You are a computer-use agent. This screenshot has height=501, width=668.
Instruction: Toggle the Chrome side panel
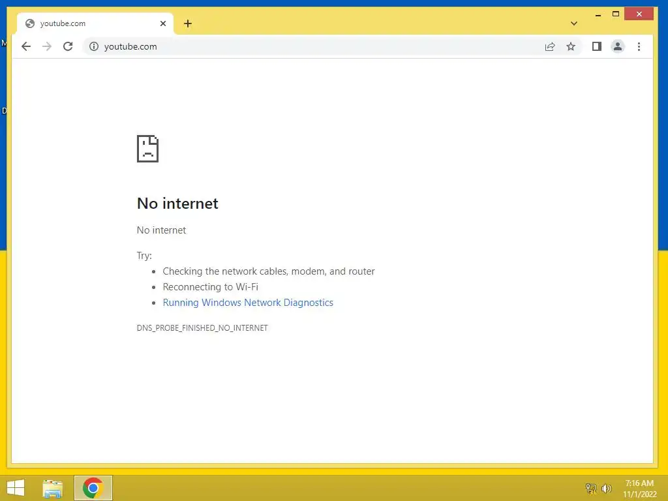tap(597, 46)
